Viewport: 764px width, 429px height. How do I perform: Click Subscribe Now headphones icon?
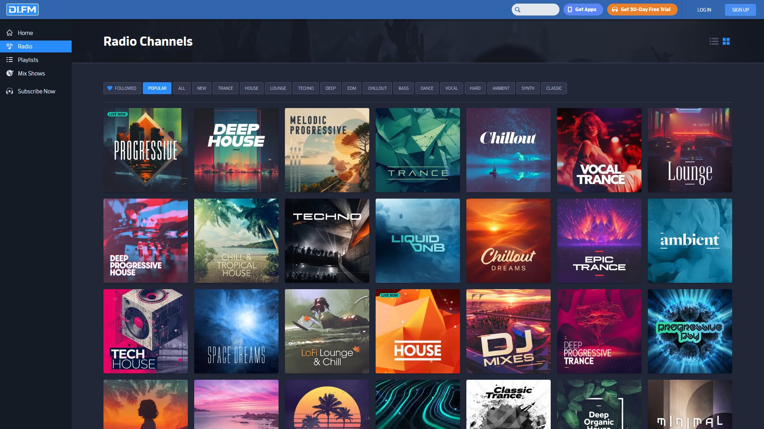tap(10, 91)
